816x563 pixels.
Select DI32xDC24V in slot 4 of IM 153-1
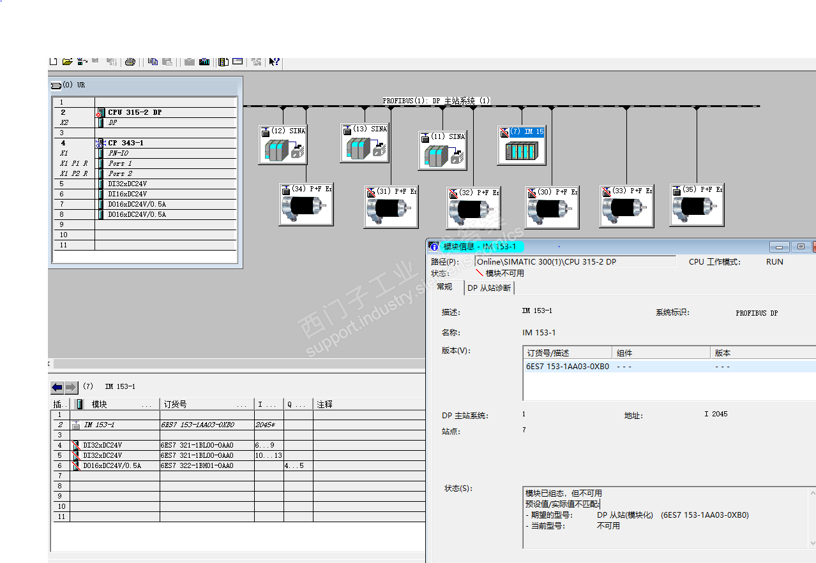point(238,445)
